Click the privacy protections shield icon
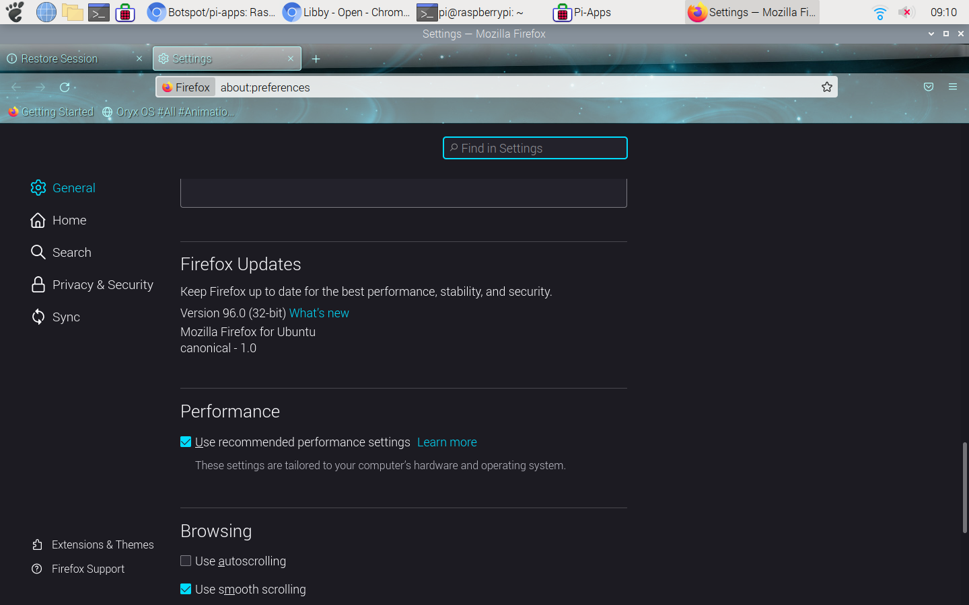969x605 pixels. pos(929,87)
